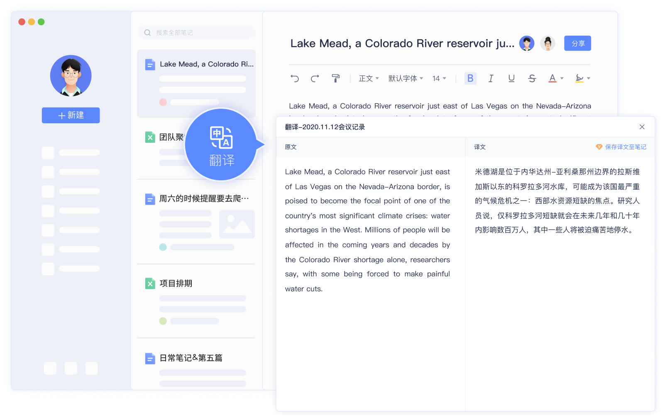Toggle italic formatting
662x418 pixels.
click(491, 78)
